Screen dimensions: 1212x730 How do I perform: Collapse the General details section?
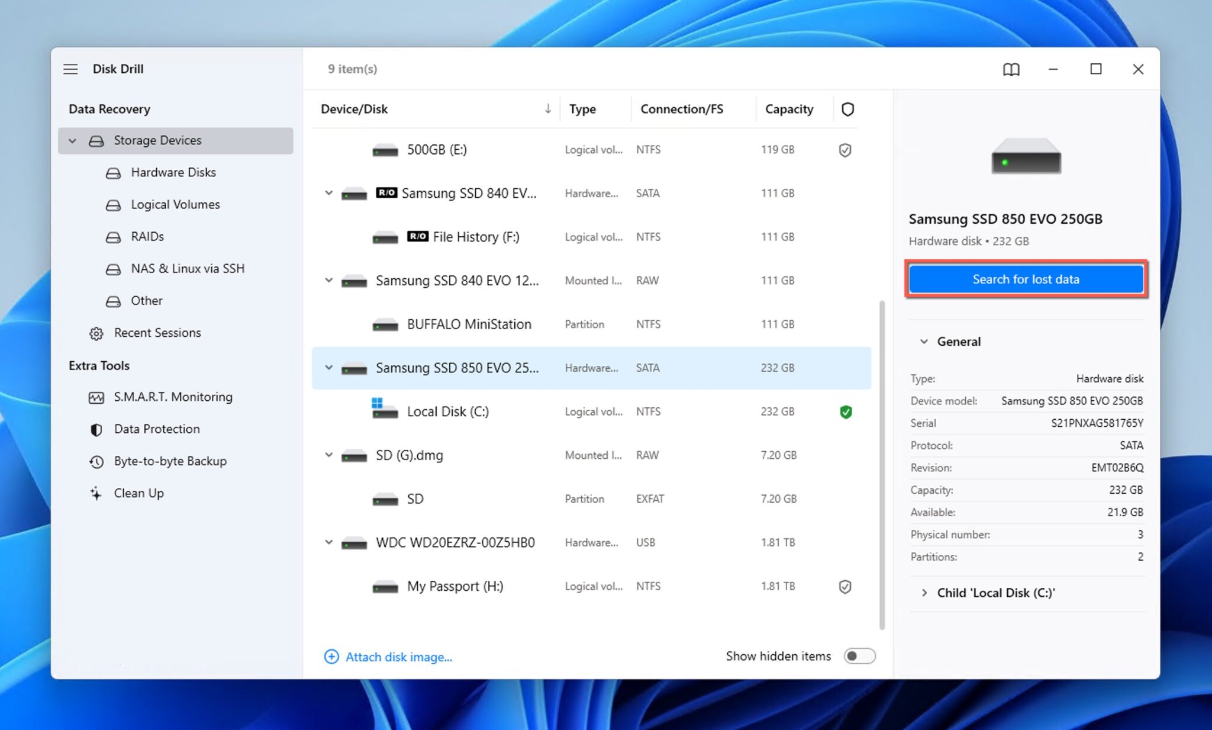coord(923,342)
